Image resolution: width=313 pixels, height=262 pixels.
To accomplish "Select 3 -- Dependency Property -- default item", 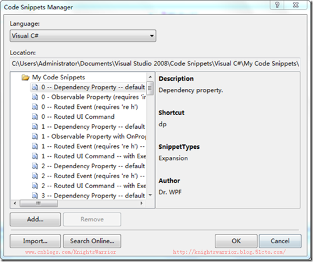I will coord(93,196).
